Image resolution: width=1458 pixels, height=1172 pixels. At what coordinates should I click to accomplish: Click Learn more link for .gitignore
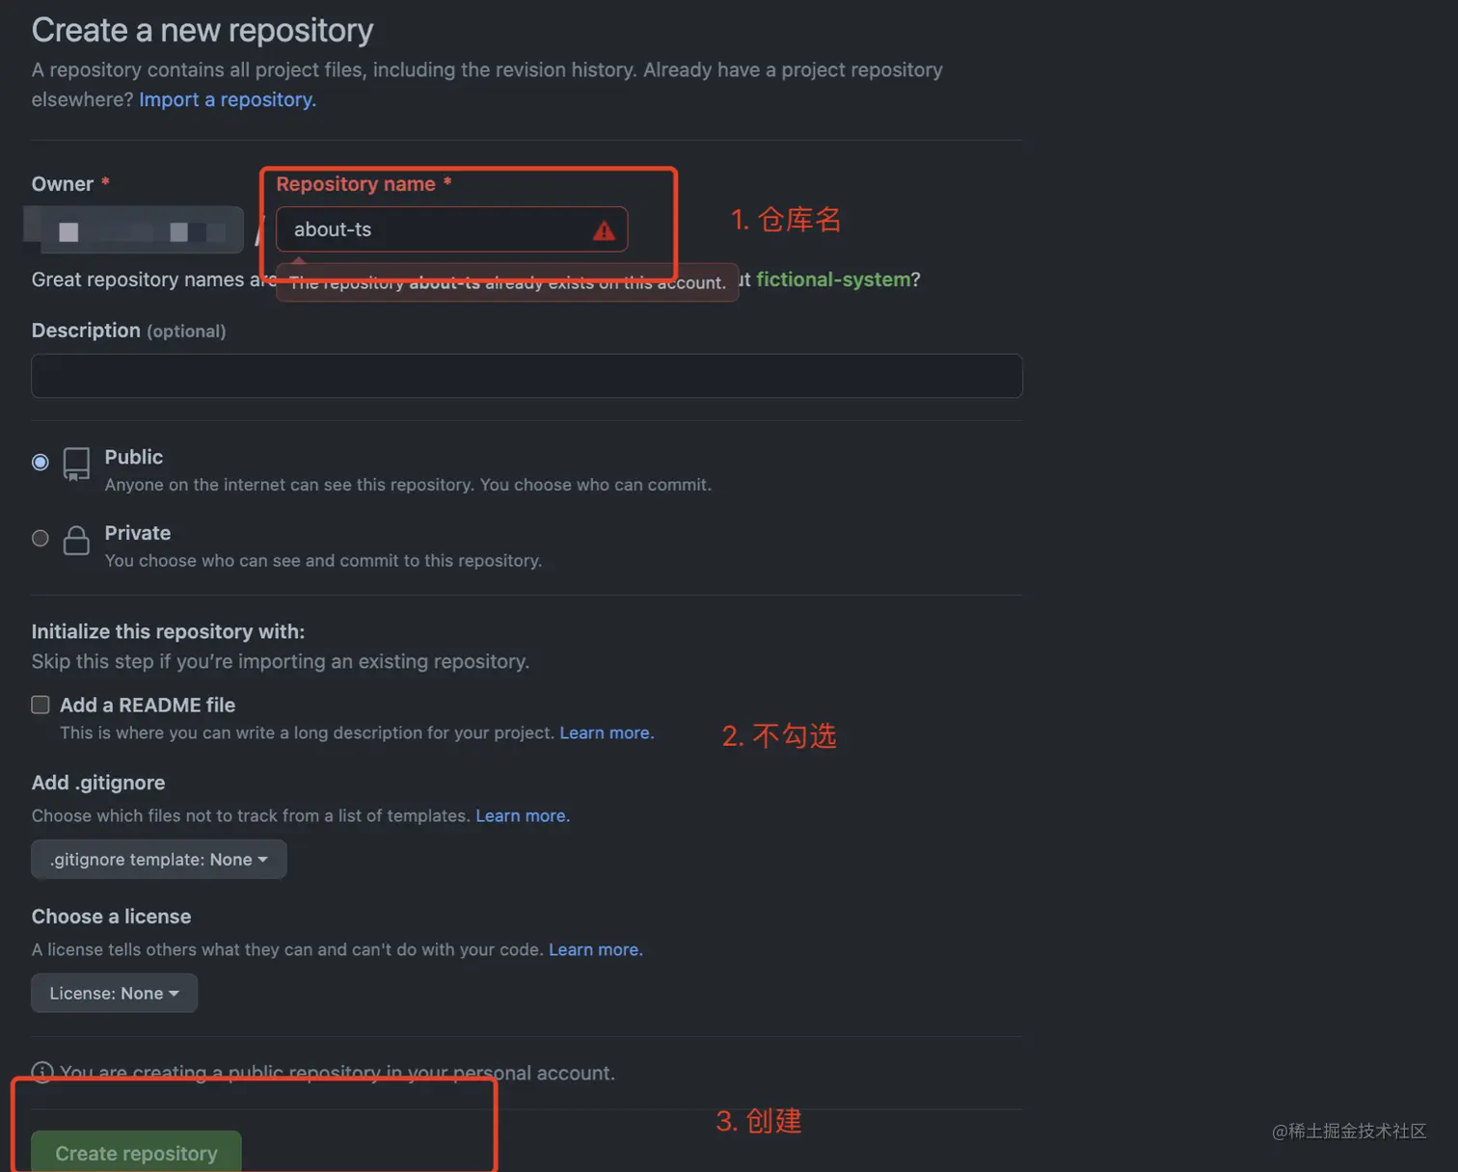tap(523, 815)
